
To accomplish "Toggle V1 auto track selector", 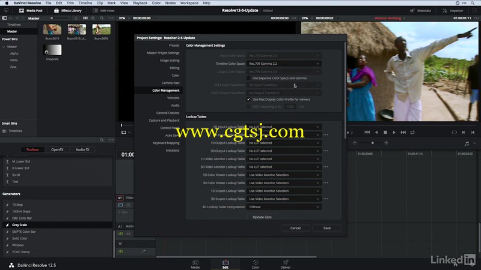I will point(121,205).
